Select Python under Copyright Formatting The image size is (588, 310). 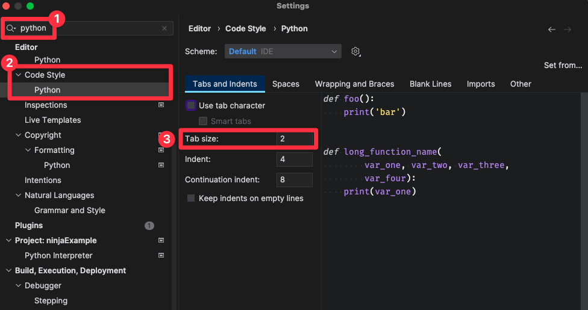57,166
